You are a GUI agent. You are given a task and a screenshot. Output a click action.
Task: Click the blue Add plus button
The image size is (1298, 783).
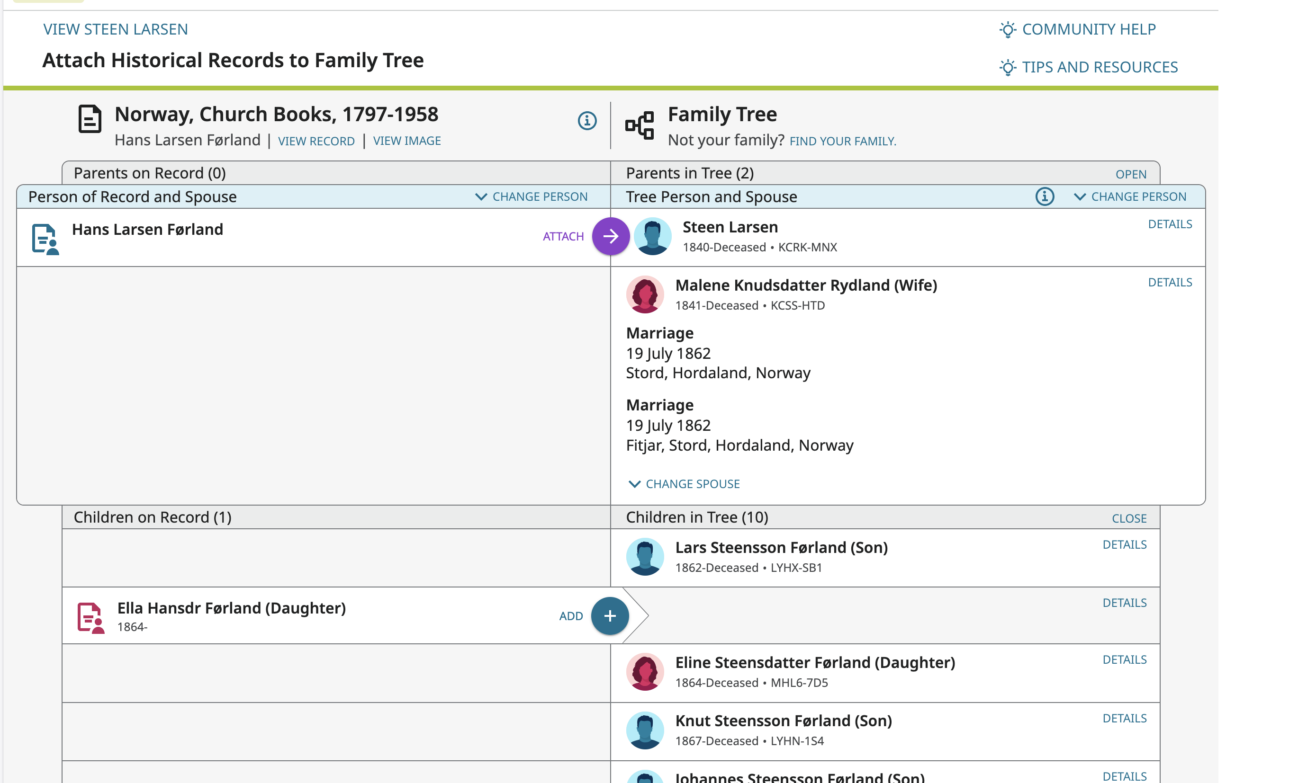[610, 615]
